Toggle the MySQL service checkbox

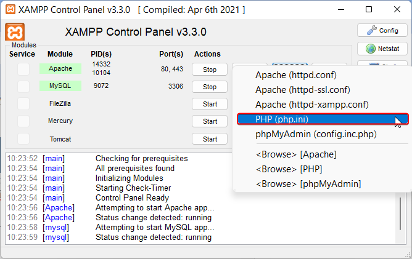click(x=23, y=87)
